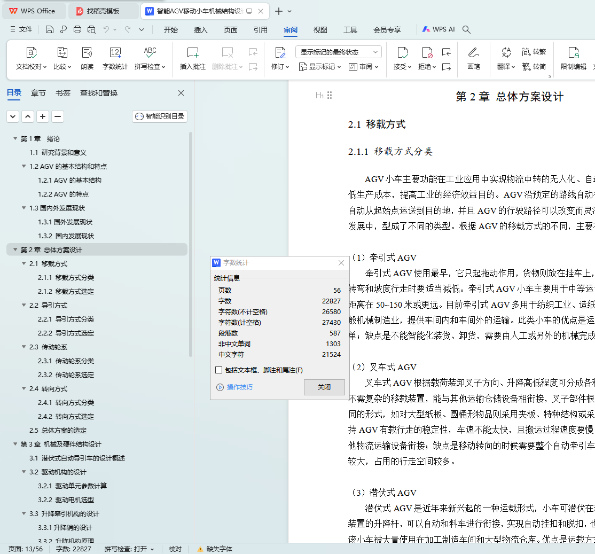Collapse 第1章 绪论 tree node
Screen dimensions: 595x554
click(15, 138)
